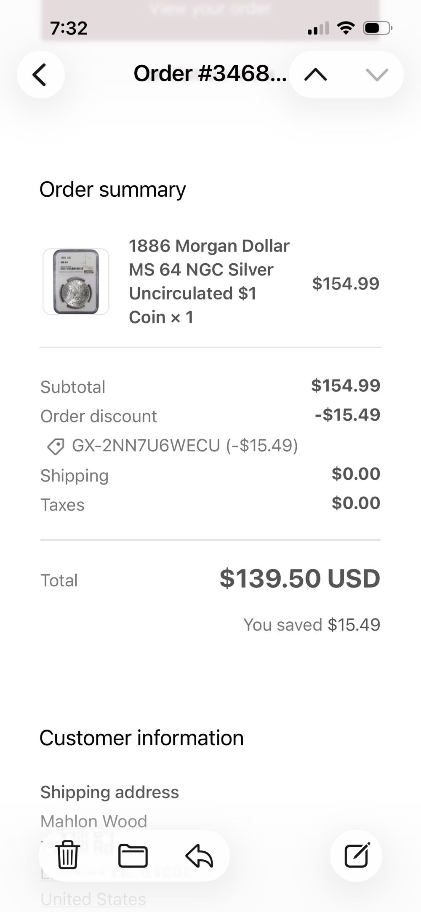Select the customer name Mahlon Wood
Image resolution: width=421 pixels, height=912 pixels.
click(93, 821)
